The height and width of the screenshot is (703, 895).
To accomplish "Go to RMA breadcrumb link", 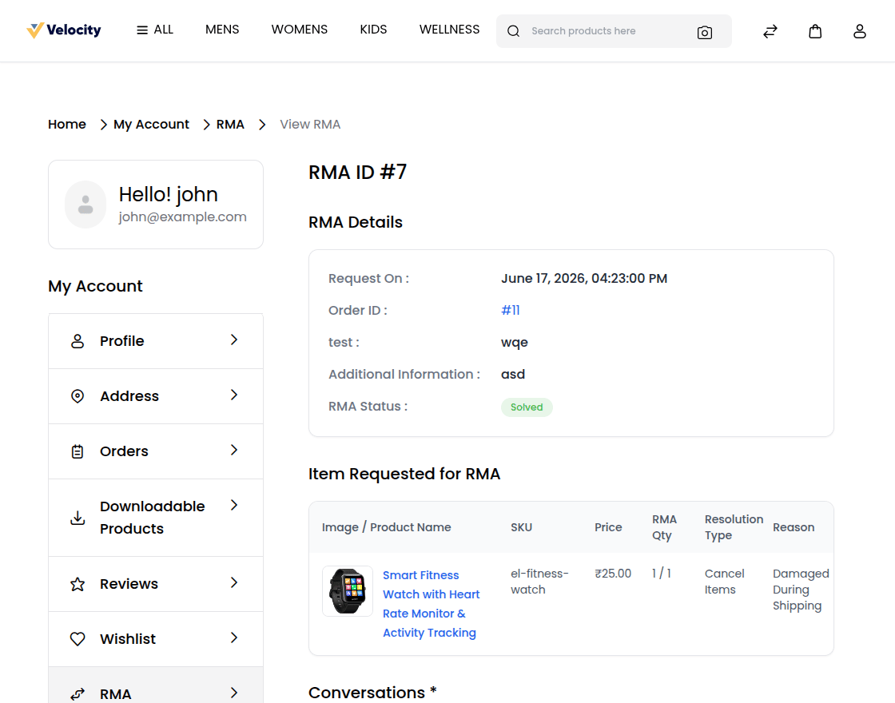I will click(x=230, y=125).
